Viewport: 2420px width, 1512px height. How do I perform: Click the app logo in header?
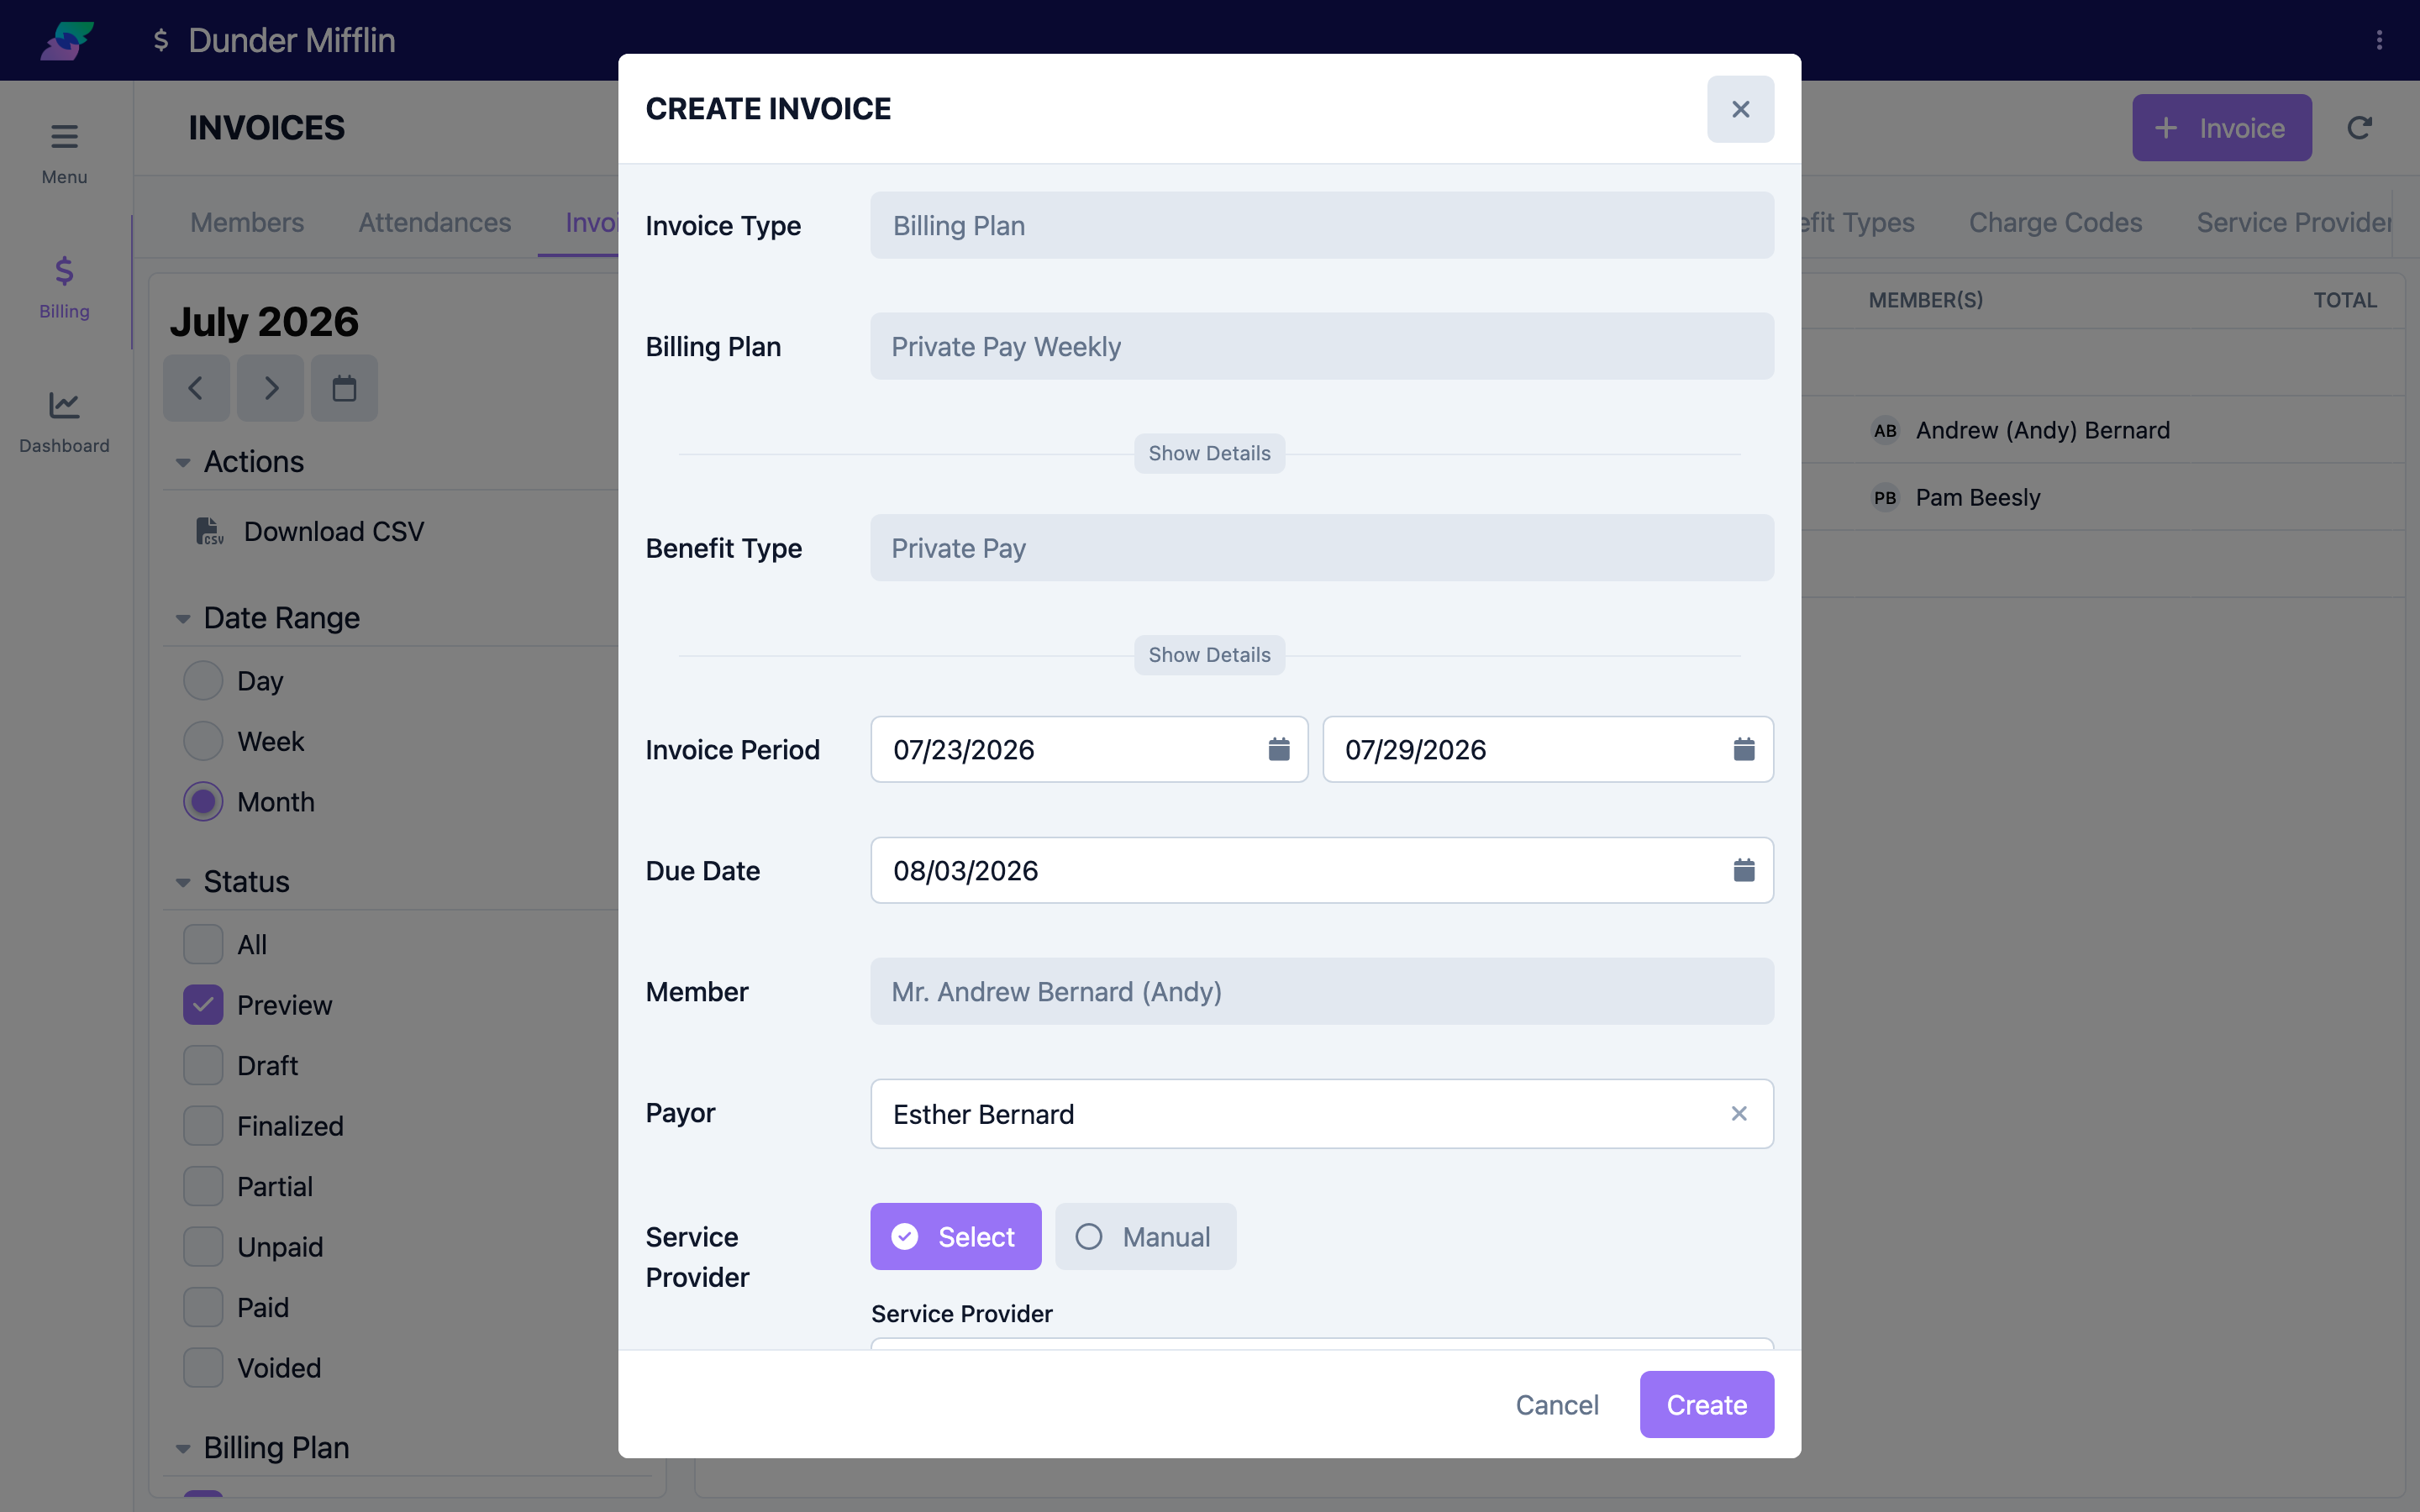point(67,40)
